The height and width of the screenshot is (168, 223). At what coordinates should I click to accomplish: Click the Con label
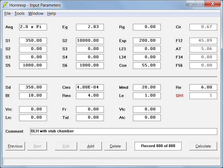(123, 65)
